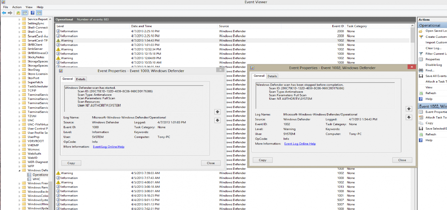Screen dimensions: 447x210
Task: Show next event in Event 1002 dialog
Action: tap(409, 117)
